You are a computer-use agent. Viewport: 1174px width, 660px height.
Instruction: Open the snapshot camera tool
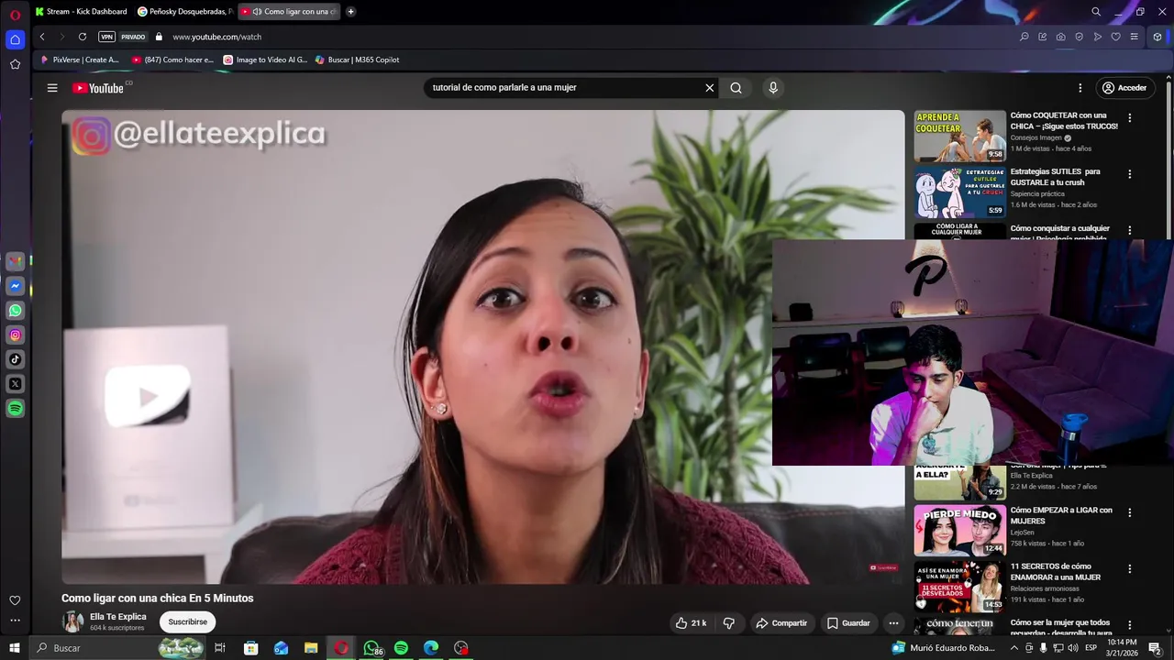tap(1061, 37)
